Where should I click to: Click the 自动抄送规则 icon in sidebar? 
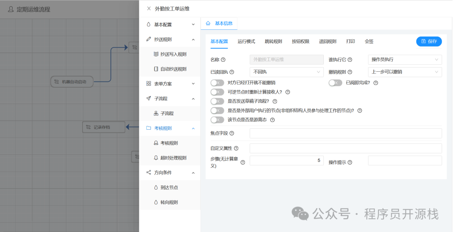pos(156,69)
